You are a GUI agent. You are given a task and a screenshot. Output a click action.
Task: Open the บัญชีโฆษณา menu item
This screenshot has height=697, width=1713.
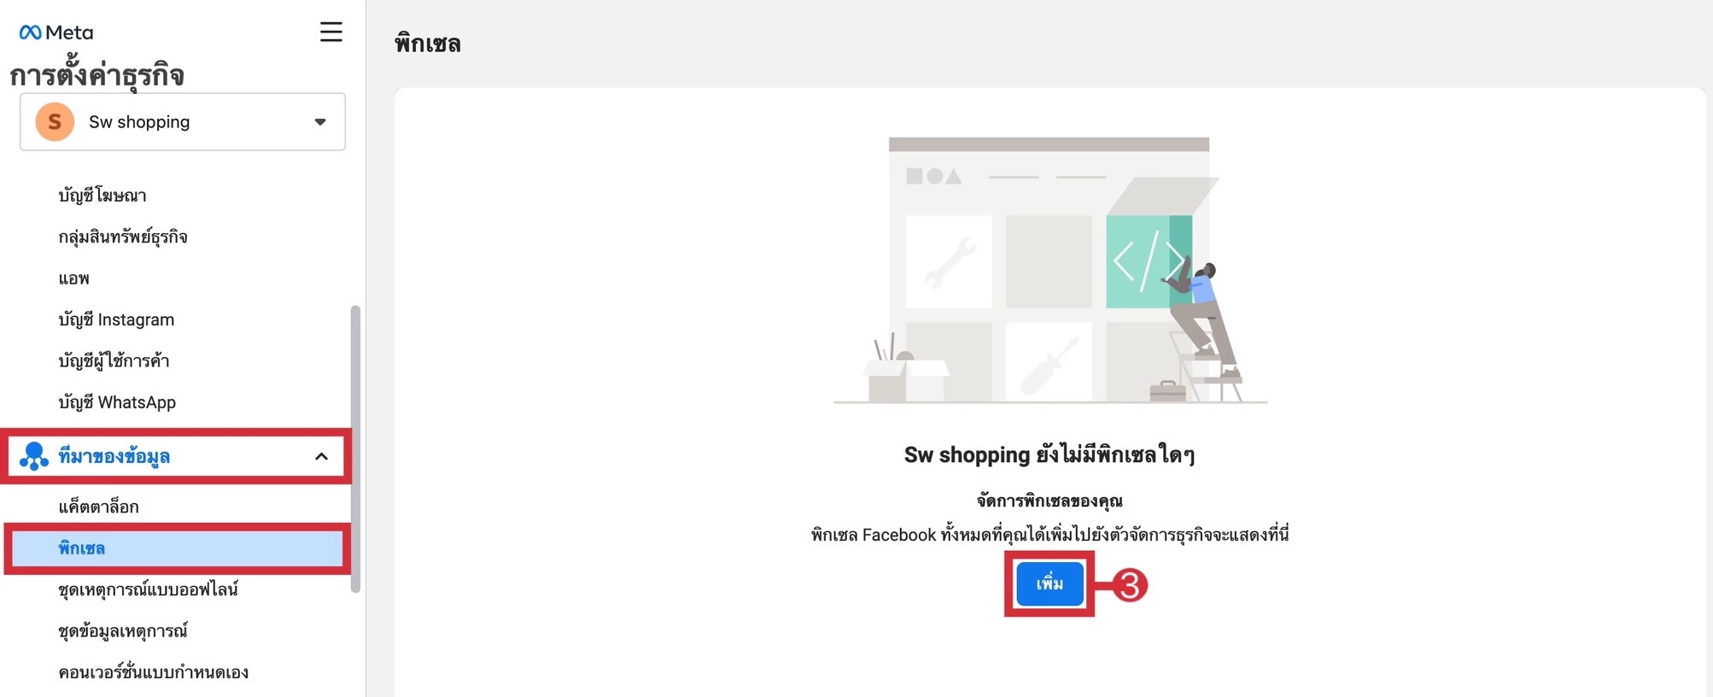(x=102, y=196)
